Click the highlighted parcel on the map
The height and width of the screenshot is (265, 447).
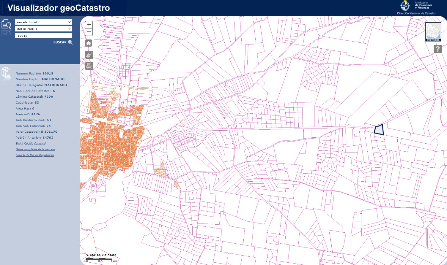(379, 130)
